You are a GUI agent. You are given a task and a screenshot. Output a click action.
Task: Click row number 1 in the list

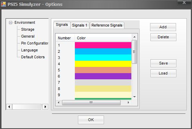[x=59, y=45]
